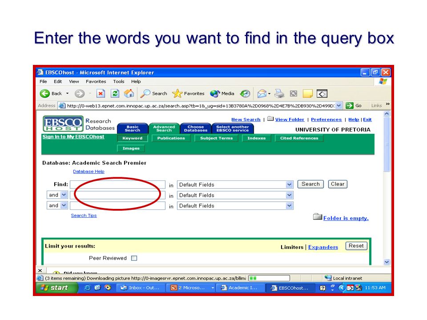
Task: Click the EBSCOhost logo
Action: pyautogui.click(x=63, y=124)
